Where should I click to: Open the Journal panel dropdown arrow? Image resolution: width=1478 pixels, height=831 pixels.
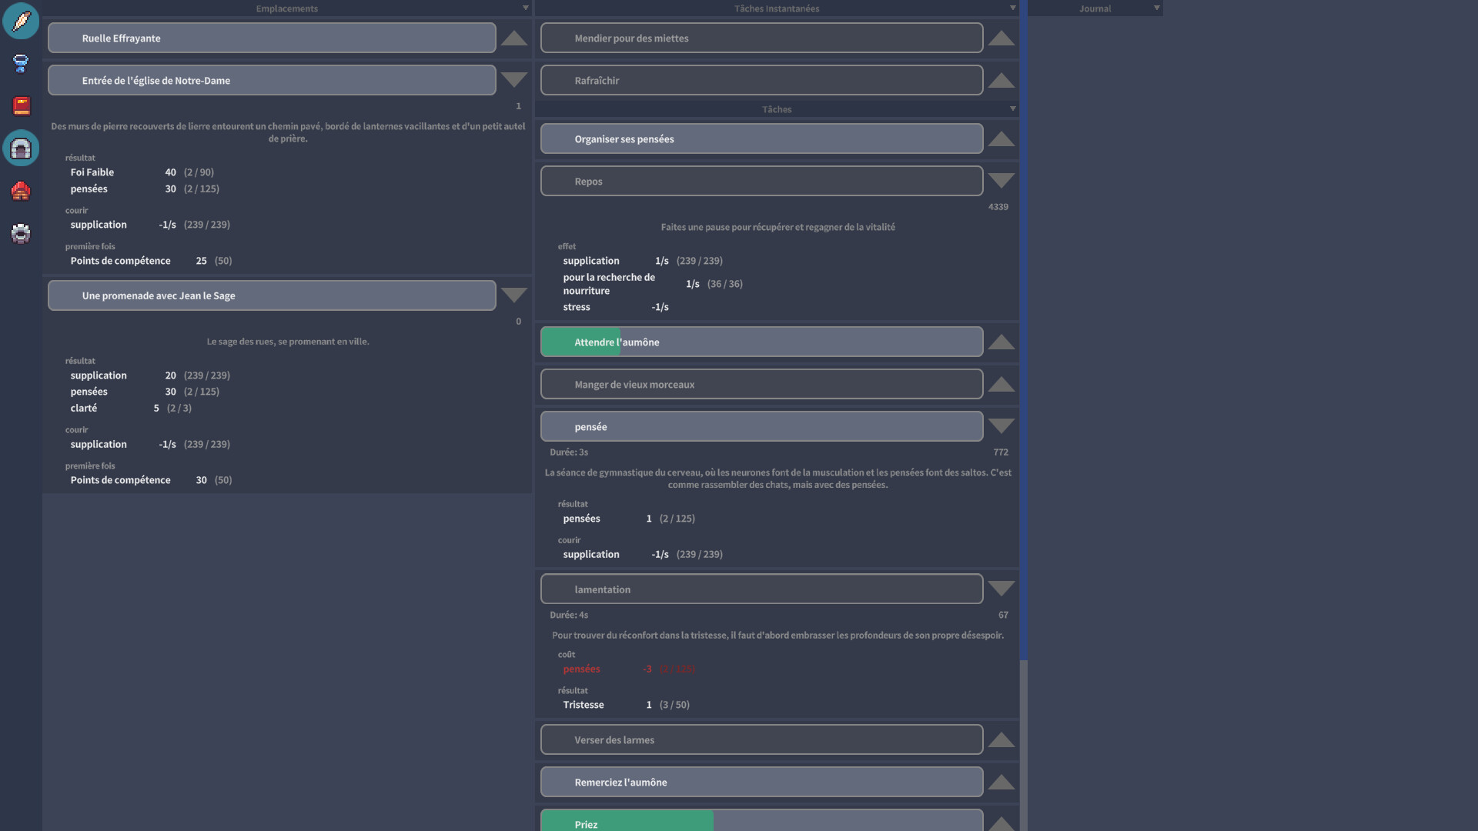click(x=1156, y=8)
